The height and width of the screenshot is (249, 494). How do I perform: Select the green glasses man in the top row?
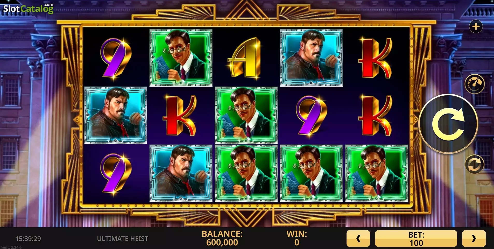point(181,58)
